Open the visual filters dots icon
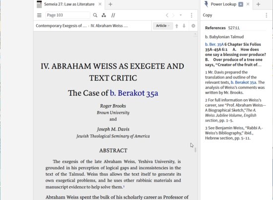This screenshot has height=200, width=273. [x=104, y=15]
